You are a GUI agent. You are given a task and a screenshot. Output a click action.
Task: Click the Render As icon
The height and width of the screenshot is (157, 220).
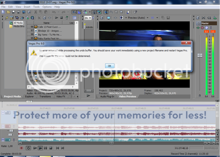pyautogui.click(x=24, y=12)
